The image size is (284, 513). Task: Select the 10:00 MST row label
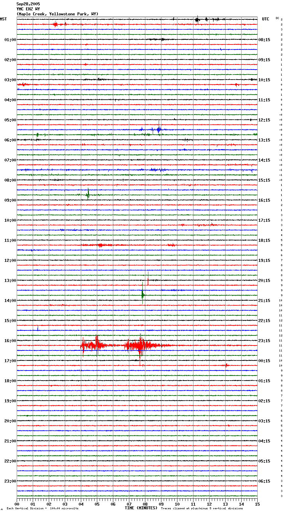click(x=10, y=220)
